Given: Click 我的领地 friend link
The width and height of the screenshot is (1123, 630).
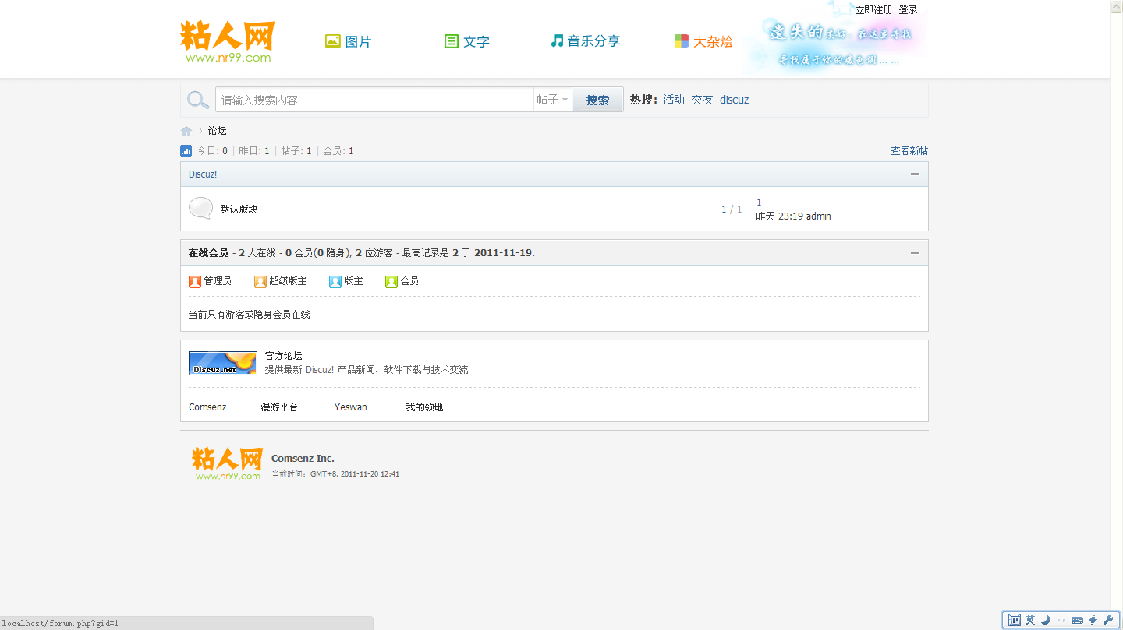Looking at the screenshot, I should point(424,407).
